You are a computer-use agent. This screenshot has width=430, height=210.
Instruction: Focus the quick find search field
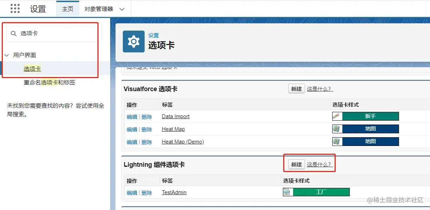point(54,33)
